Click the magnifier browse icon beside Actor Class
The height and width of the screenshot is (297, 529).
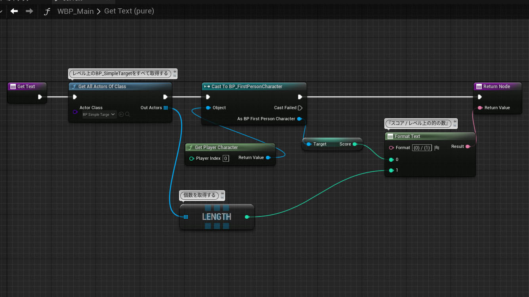pyautogui.click(x=128, y=114)
